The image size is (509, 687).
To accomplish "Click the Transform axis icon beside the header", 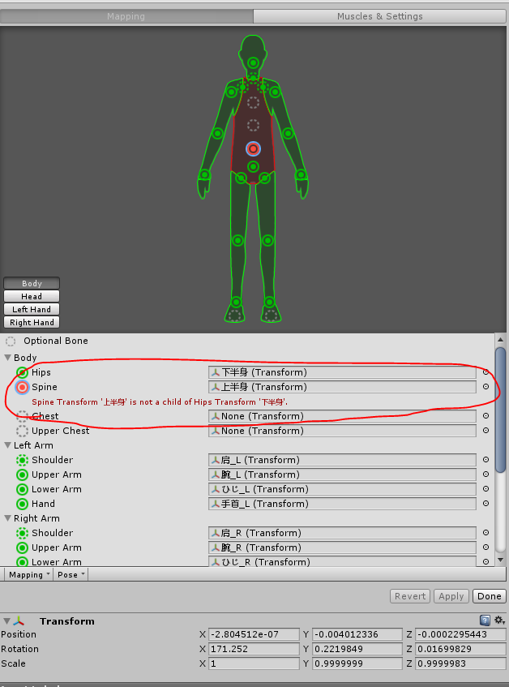I will tap(19, 620).
